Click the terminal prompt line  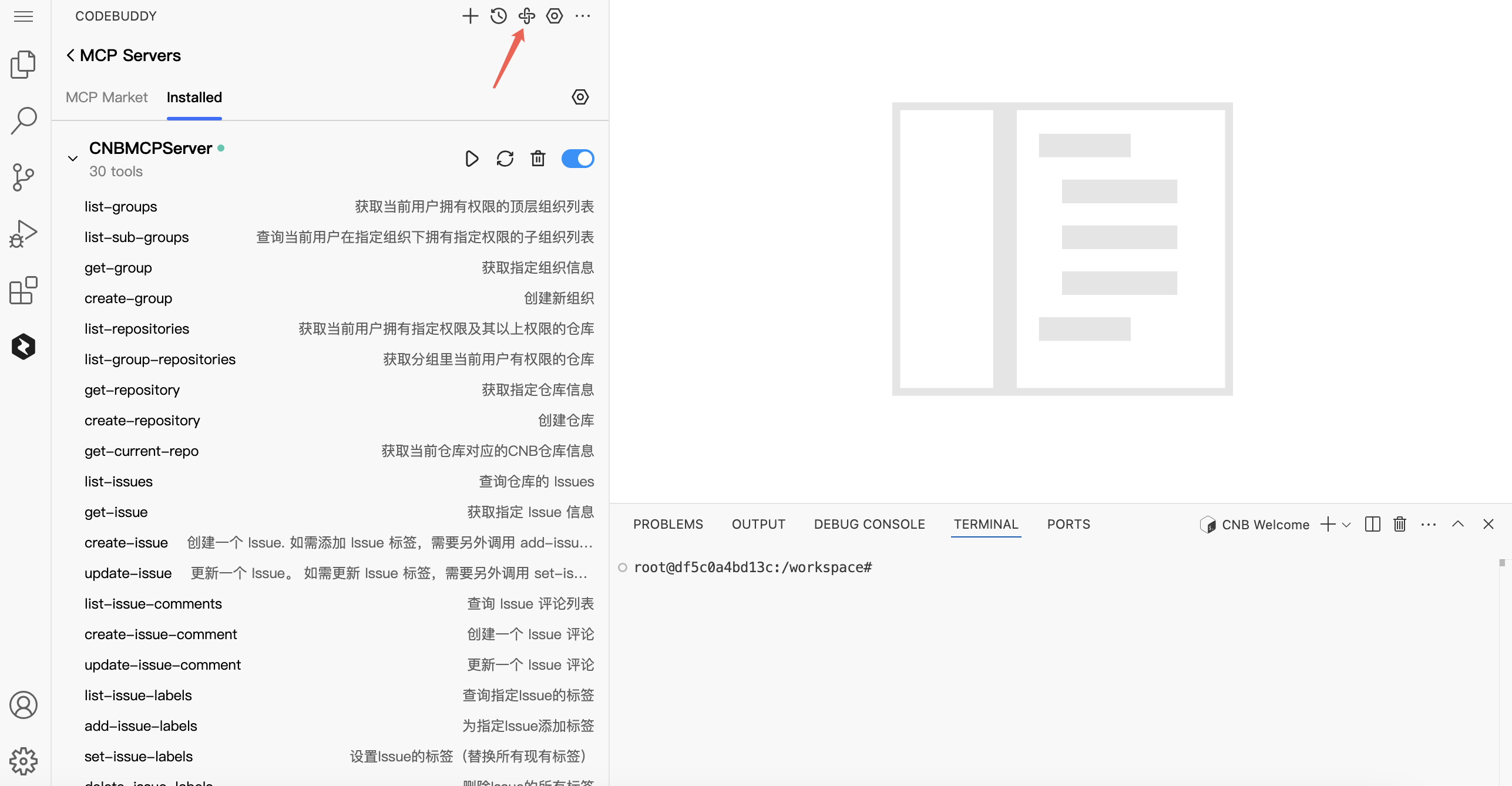click(x=753, y=567)
